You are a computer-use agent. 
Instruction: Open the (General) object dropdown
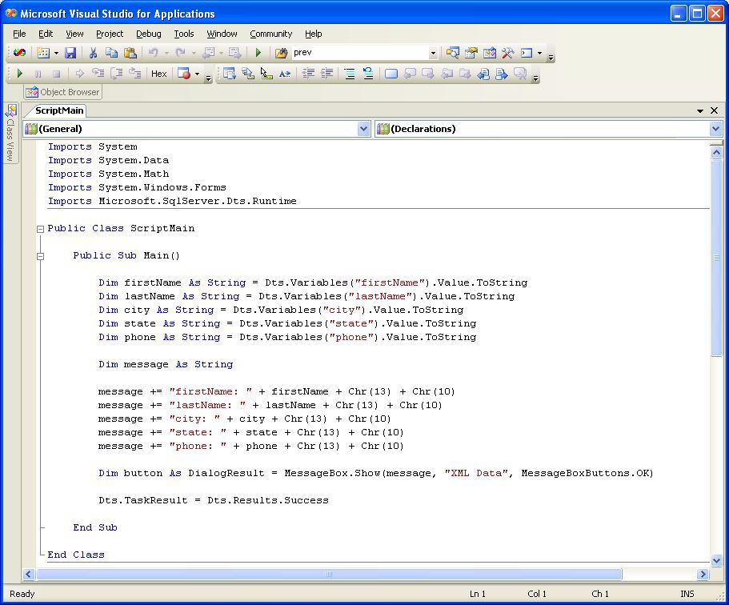[x=364, y=129]
